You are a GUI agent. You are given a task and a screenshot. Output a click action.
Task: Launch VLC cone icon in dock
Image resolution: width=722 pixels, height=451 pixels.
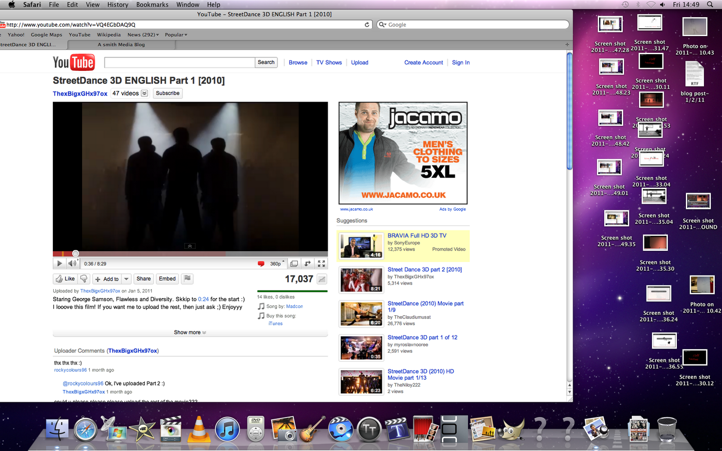(199, 429)
